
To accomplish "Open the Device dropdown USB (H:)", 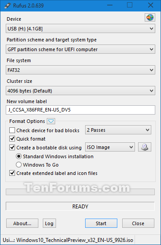I will click(x=80, y=29).
